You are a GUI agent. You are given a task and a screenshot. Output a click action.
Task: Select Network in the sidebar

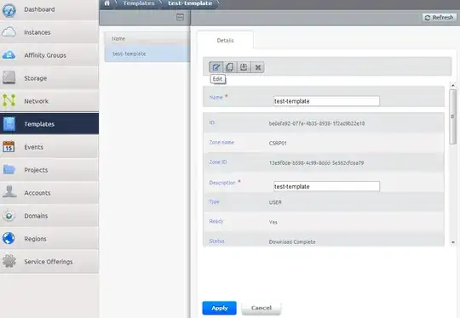click(49, 101)
